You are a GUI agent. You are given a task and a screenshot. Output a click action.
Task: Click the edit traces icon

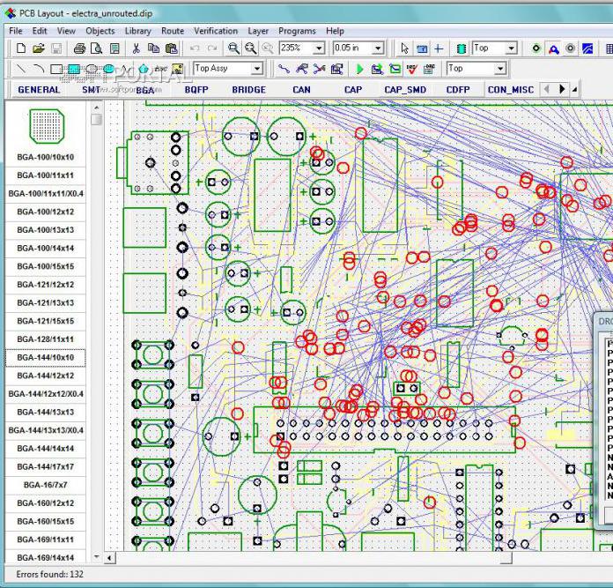pos(301,70)
